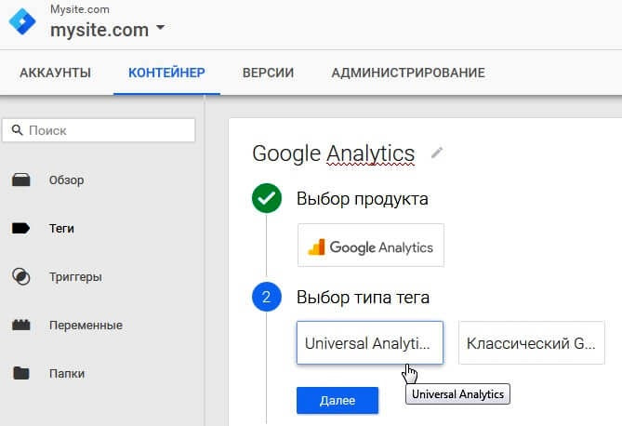622x426 pixels.
Task: Choose the Классический Google Analytics tag type
Action: [x=531, y=344]
